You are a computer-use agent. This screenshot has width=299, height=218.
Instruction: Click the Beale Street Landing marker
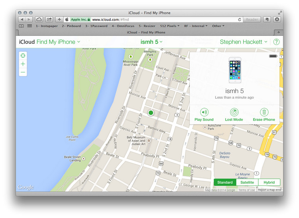click(x=83, y=158)
